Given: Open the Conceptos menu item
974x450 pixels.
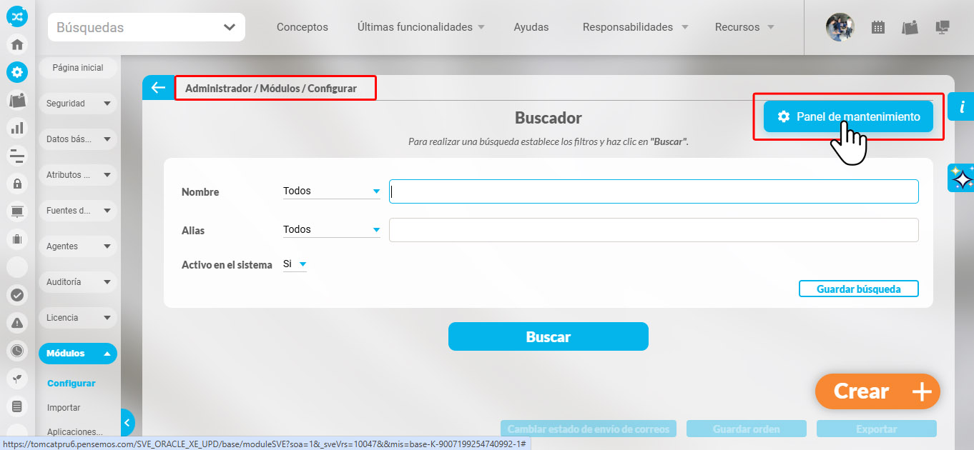Looking at the screenshot, I should pyautogui.click(x=302, y=27).
